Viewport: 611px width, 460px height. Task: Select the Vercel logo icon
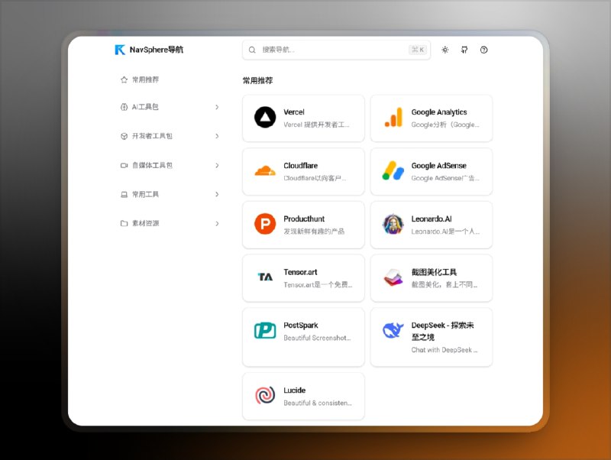[263, 118]
